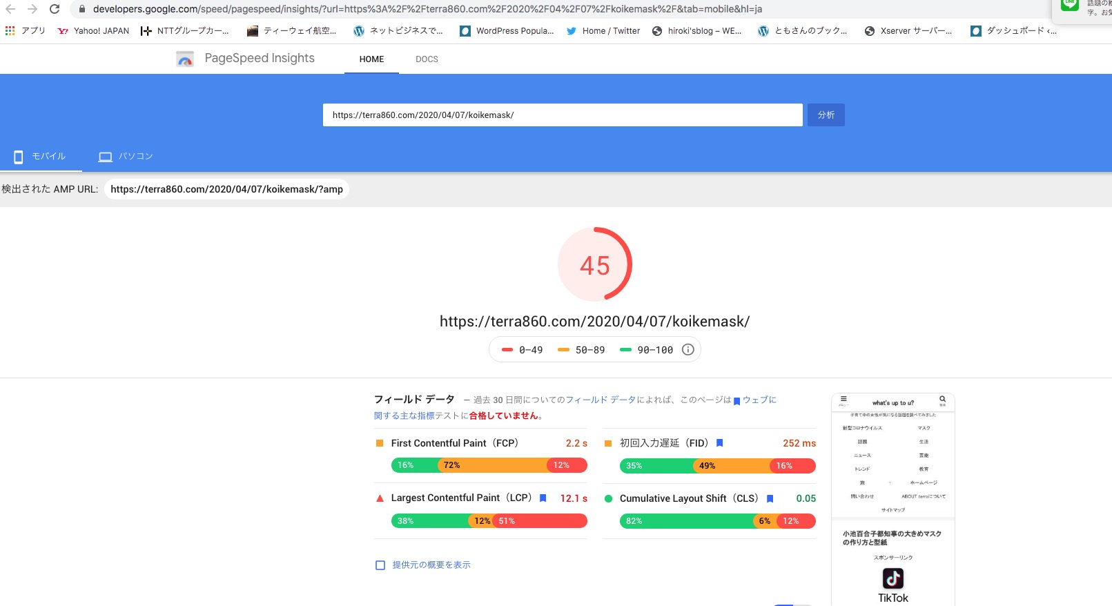Click the FCP distribution bar
The image size is (1112, 606).
coord(489,465)
